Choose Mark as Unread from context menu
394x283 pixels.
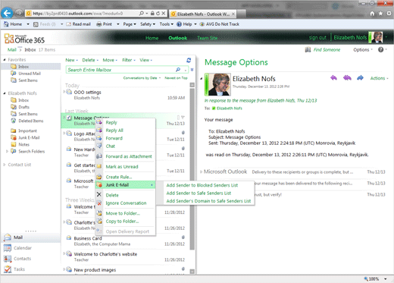pos(122,167)
